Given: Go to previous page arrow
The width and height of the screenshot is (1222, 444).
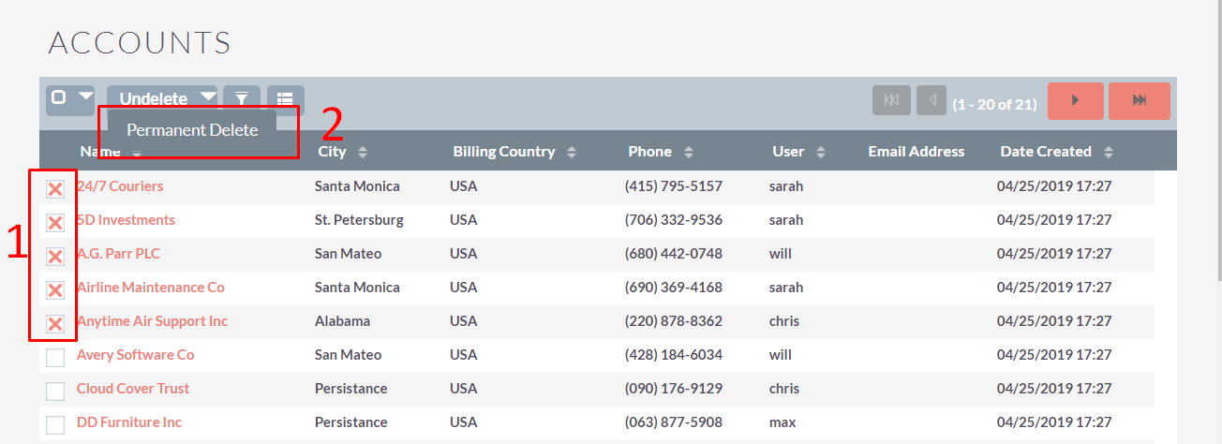Looking at the screenshot, I should tap(931, 100).
